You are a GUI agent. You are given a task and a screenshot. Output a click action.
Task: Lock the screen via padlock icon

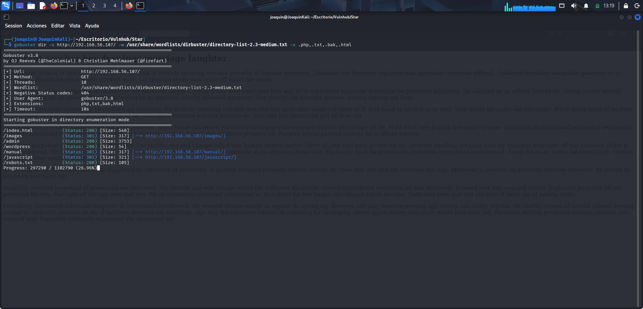(x=626, y=6)
